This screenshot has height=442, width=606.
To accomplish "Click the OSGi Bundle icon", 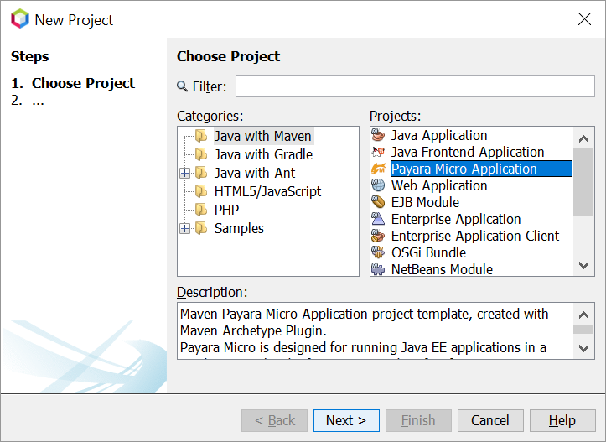I will pos(378,253).
